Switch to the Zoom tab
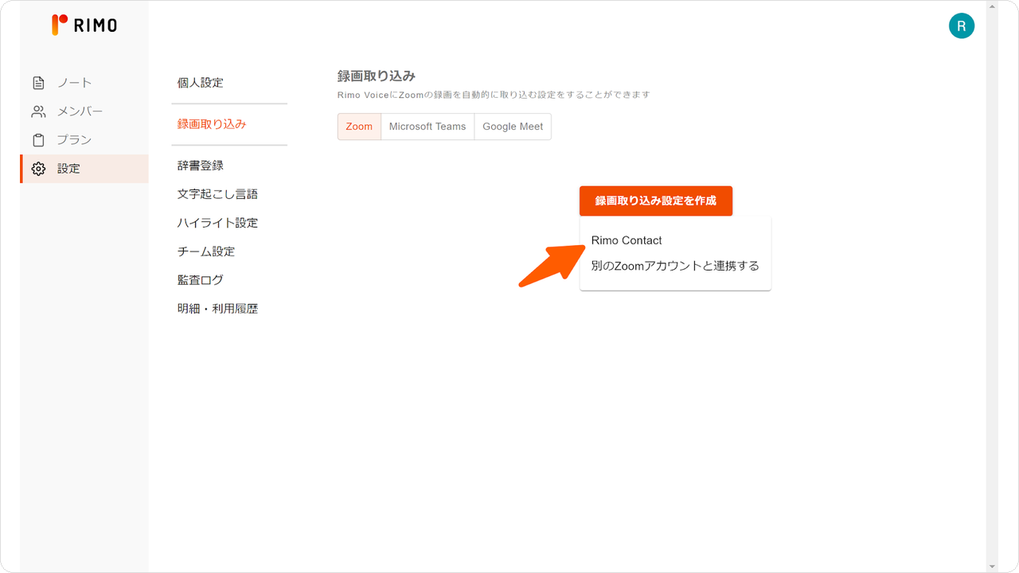 tap(359, 127)
